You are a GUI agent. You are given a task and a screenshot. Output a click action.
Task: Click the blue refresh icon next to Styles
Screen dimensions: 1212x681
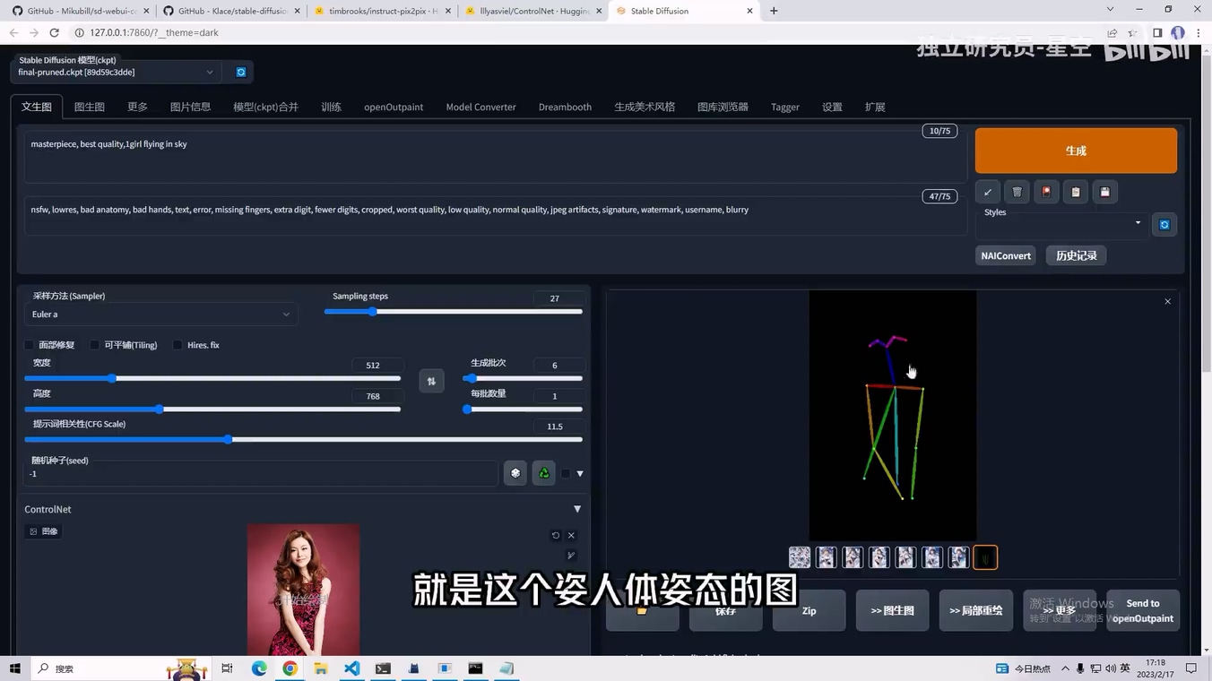point(1164,224)
